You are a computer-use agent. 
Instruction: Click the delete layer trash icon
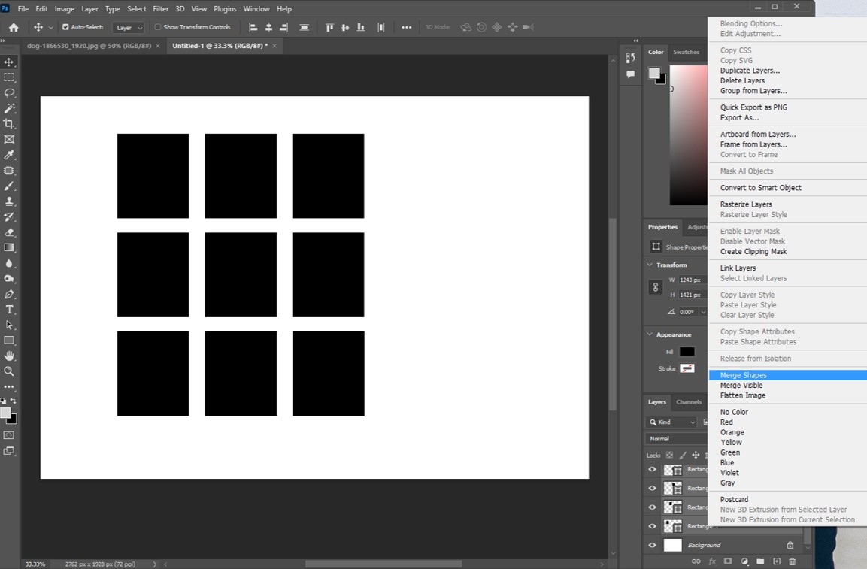[x=792, y=561]
